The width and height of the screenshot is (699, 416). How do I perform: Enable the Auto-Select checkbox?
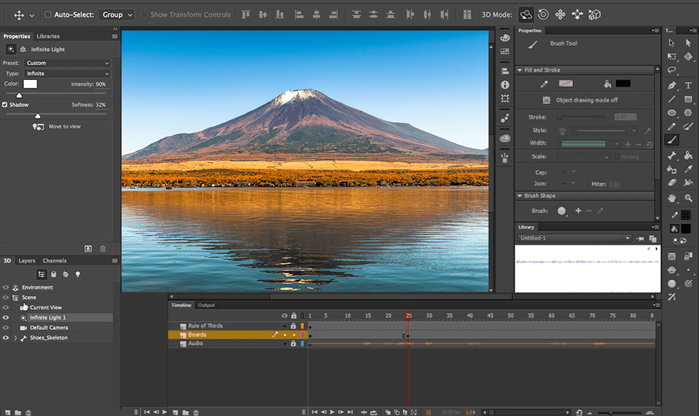[48, 15]
